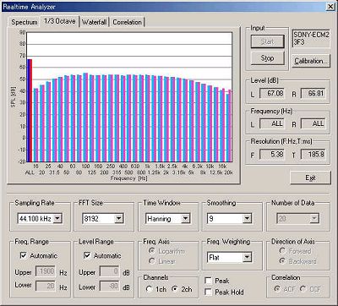Viewport: 338px width, 306px height.
Task: Click the R frequency ALL field
Action: point(313,123)
